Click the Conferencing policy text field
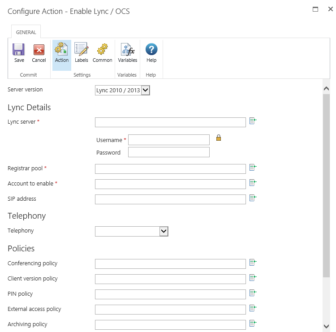This screenshot has height=332, width=336. [x=170, y=264]
